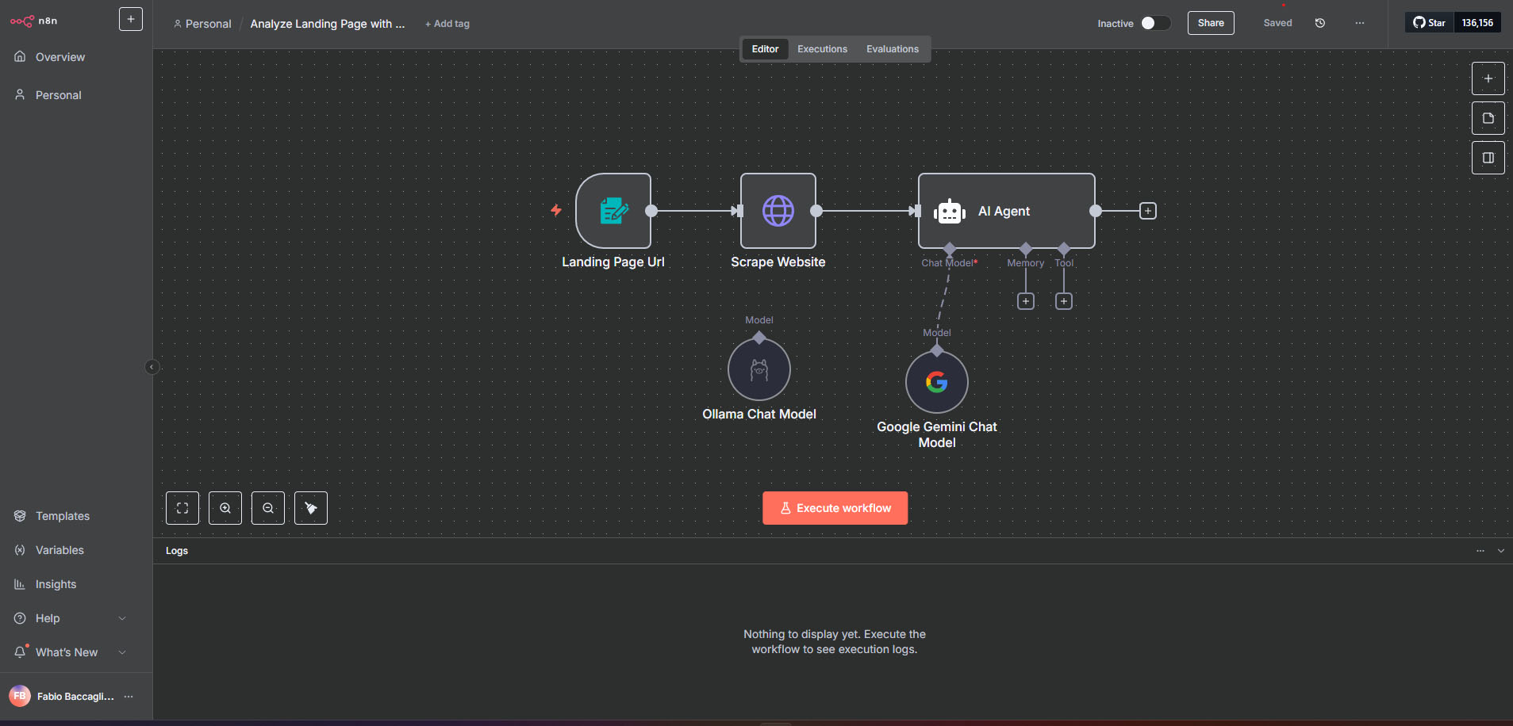This screenshot has height=726, width=1513.
Task: Switch to the Evaluations tab
Action: coord(892,49)
